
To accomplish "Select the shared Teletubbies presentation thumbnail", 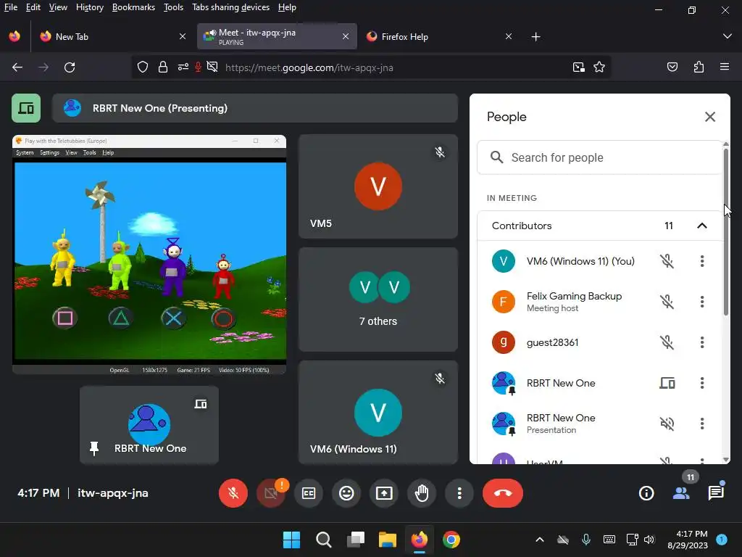I will pos(149,255).
